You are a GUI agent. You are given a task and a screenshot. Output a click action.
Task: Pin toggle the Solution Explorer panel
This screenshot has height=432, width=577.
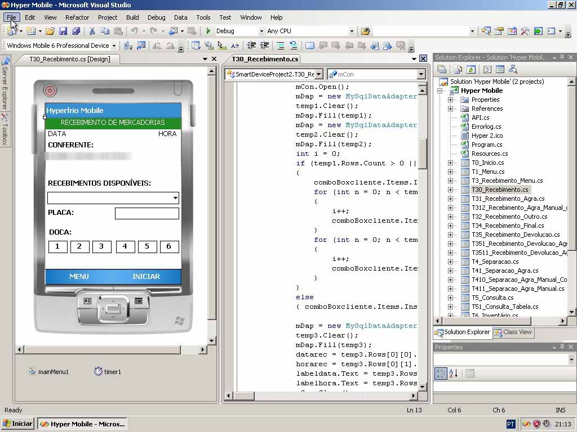tap(562, 57)
